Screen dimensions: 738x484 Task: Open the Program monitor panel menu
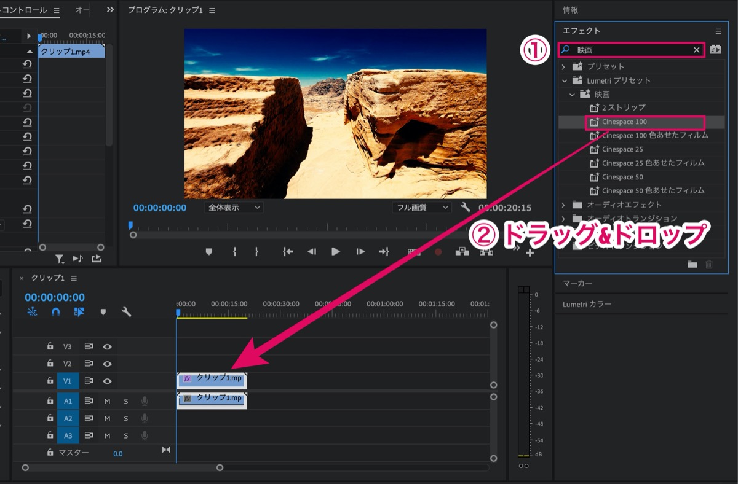[x=212, y=11]
